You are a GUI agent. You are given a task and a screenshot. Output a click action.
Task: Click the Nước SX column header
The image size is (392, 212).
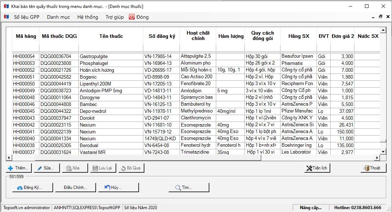coord(368,36)
